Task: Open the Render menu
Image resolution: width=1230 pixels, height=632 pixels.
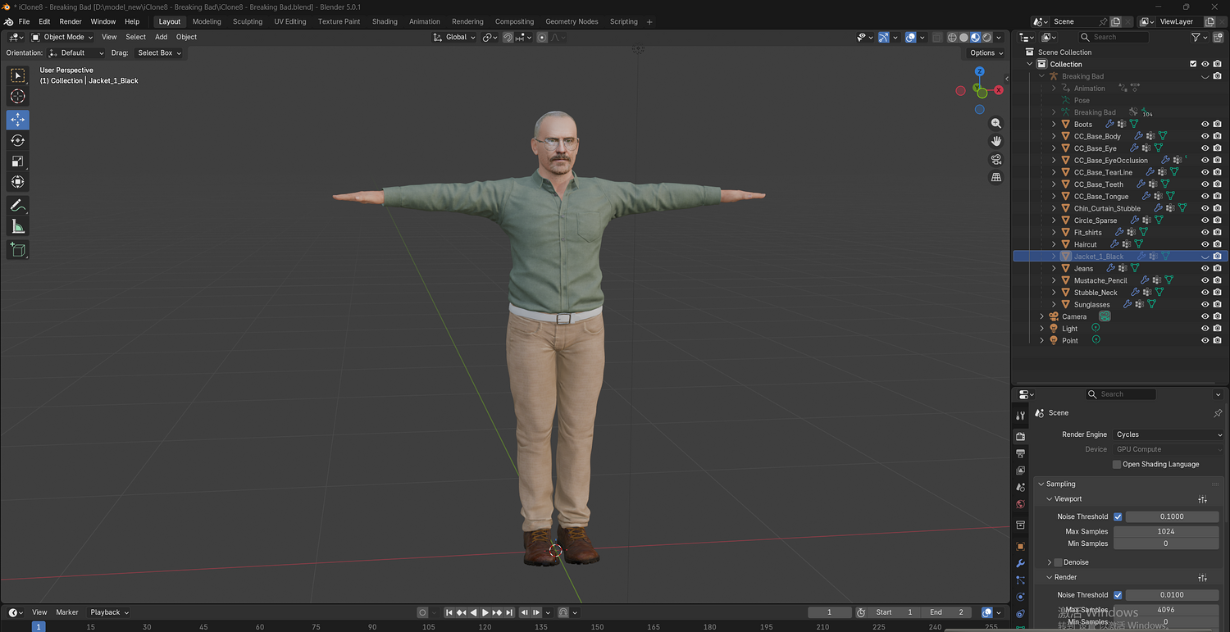Action: [71, 21]
